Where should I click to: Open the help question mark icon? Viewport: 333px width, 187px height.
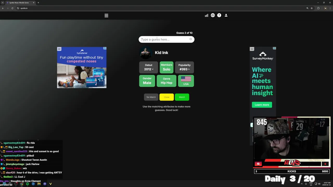[x=219, y=15]
